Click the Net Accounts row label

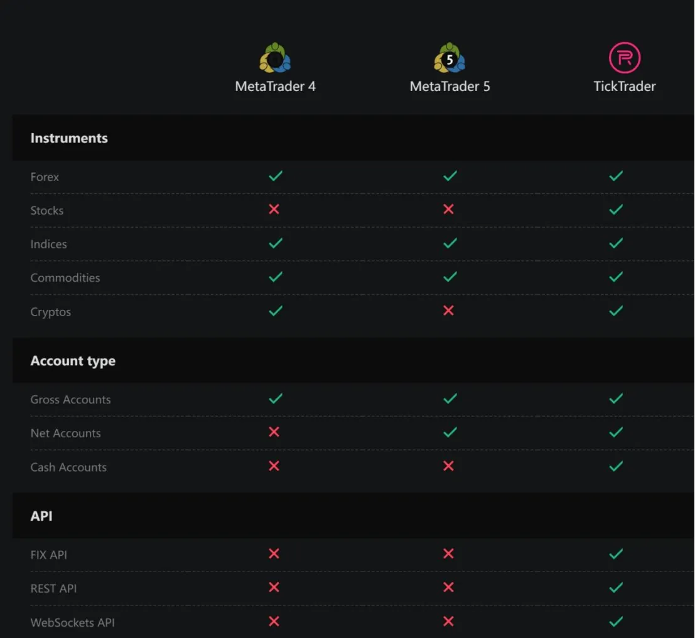click(x=65, y=433)
